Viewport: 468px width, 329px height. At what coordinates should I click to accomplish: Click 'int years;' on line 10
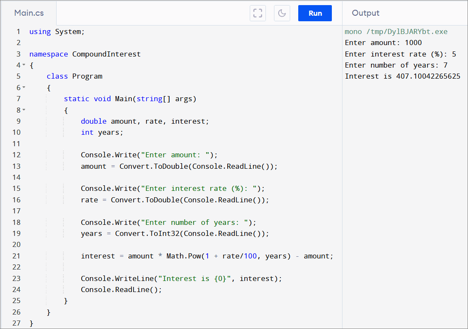[x=102, y=133]
